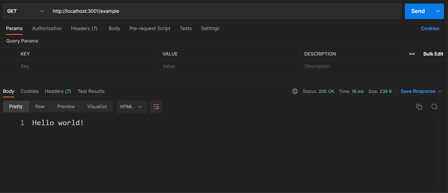Toggle line wrap icon

pos(156,107)
